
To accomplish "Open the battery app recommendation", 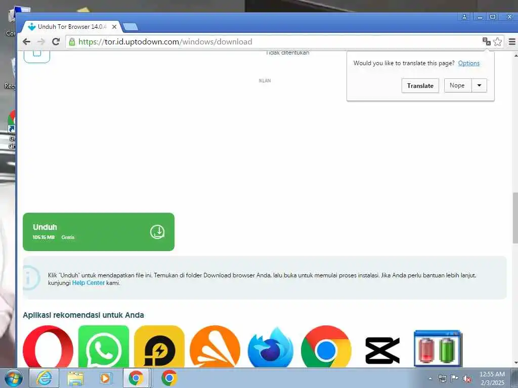I will coord(438,349).
